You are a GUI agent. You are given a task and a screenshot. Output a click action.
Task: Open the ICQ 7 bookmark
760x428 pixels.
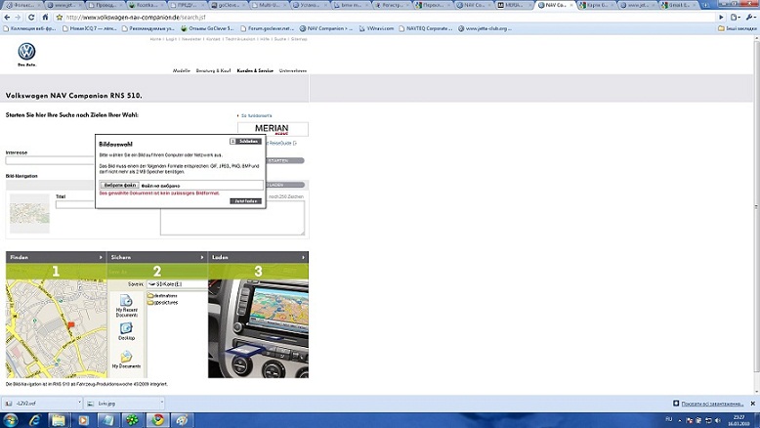point(90,28)
